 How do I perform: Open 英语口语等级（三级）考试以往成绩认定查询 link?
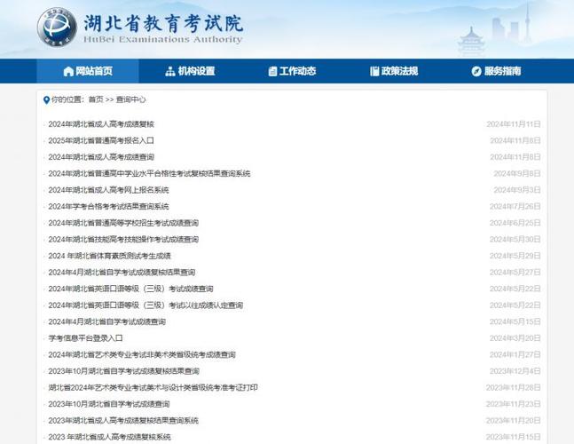[145, 305]
